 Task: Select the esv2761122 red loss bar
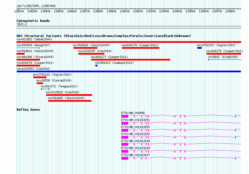click(40, 77)
